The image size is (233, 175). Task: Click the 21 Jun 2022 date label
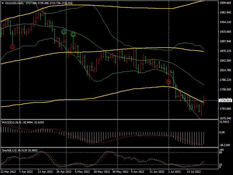click(x=157, y=171)
